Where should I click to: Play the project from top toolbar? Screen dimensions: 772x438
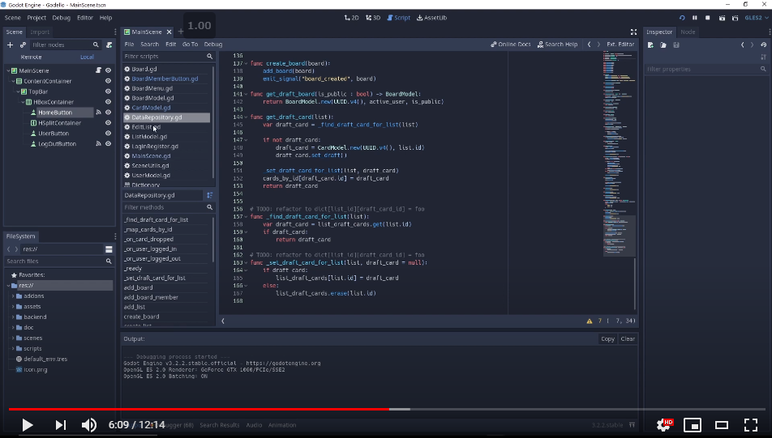(x=682, y=18)
